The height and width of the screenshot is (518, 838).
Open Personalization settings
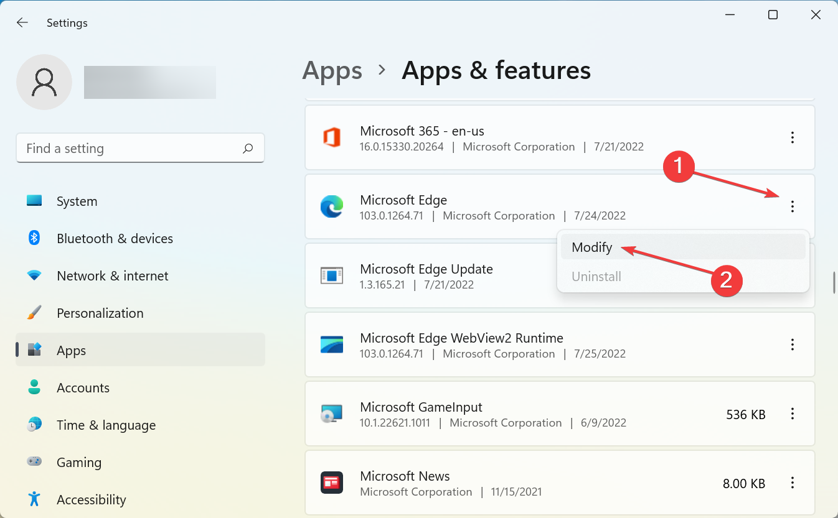tap(140, 313)
